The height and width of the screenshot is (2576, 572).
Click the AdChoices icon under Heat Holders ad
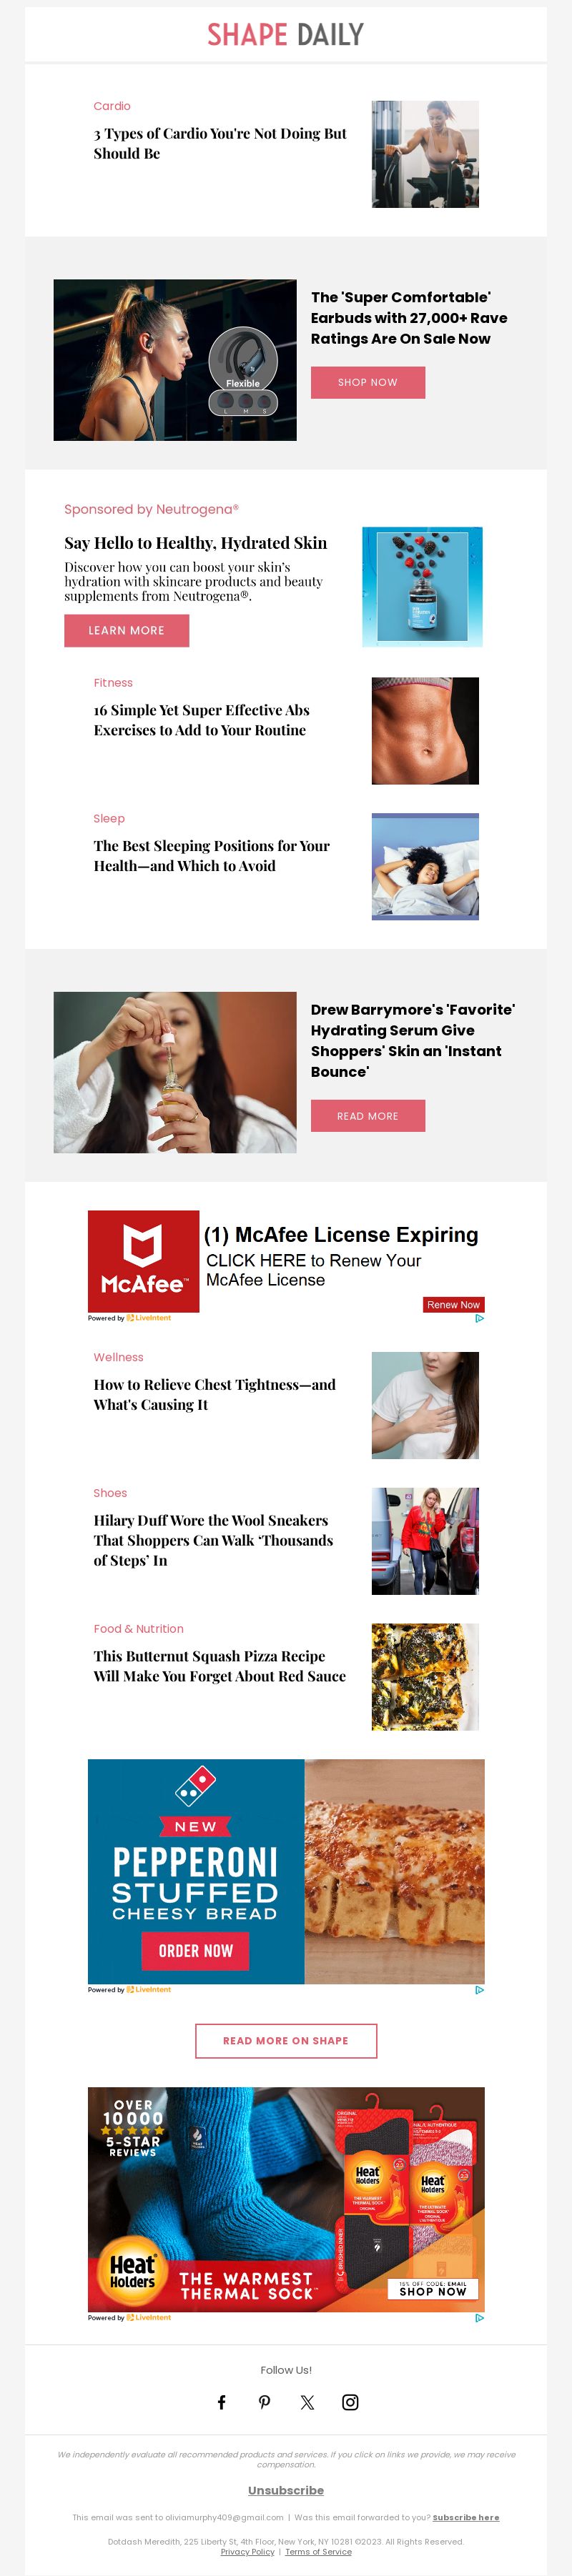pos(479,2317)
